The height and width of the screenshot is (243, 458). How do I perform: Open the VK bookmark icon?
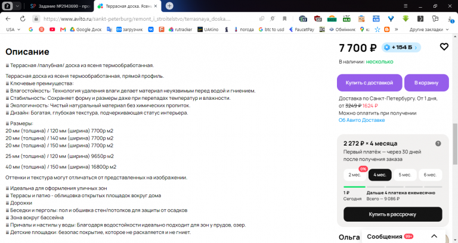tap(151, 29)
